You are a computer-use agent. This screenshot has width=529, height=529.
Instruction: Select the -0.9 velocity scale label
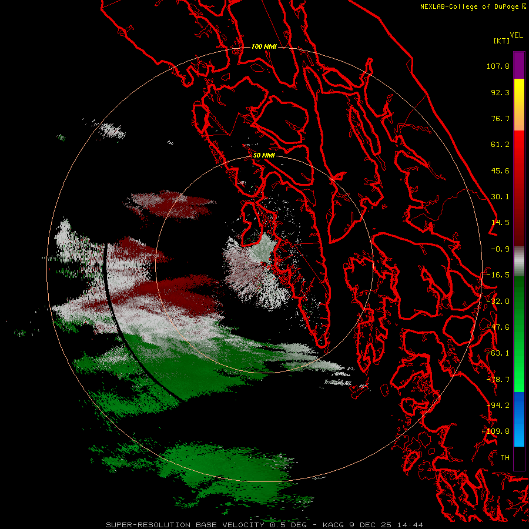(x=500, y=249)
